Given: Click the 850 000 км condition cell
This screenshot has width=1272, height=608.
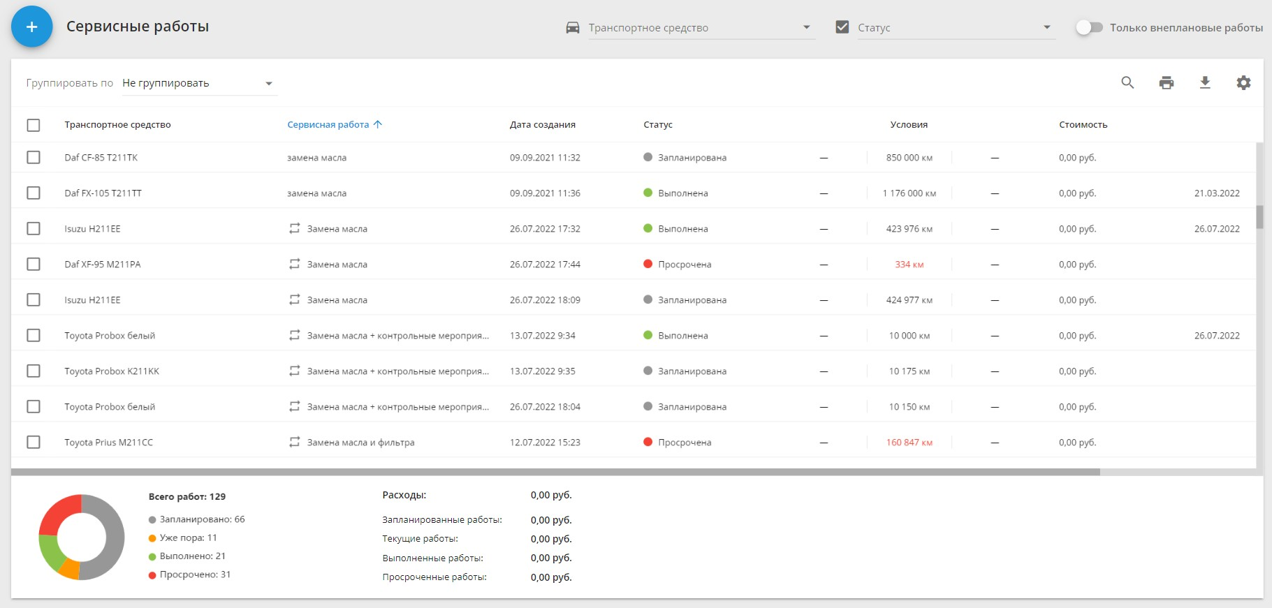Looking at the screenshot, I should tap(909, 157).
